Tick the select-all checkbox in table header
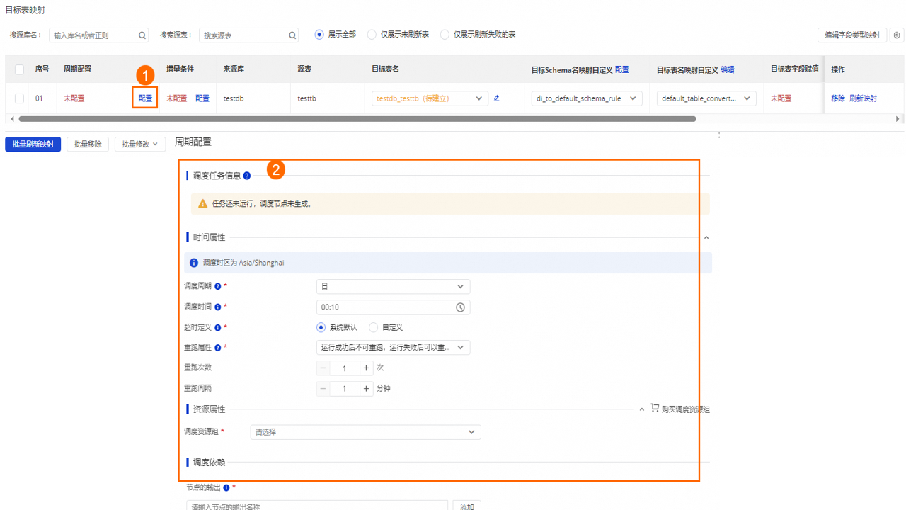906x510 pixels. 19,69
